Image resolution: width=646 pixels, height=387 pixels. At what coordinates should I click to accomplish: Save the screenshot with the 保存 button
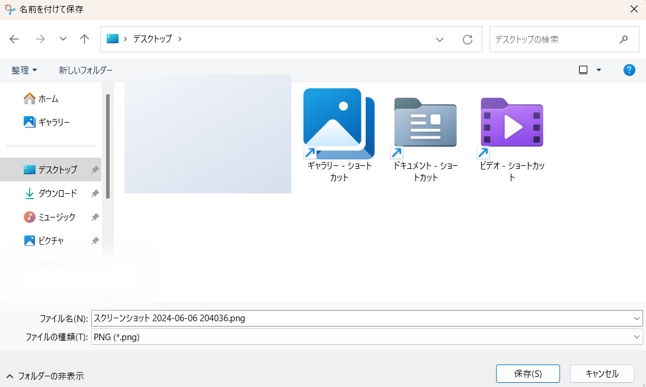527,373
